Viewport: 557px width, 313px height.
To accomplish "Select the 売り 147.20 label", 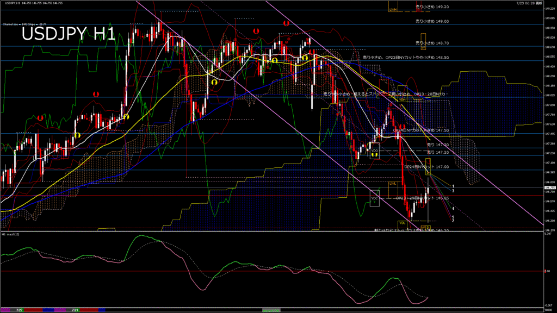I will point(438,152).
